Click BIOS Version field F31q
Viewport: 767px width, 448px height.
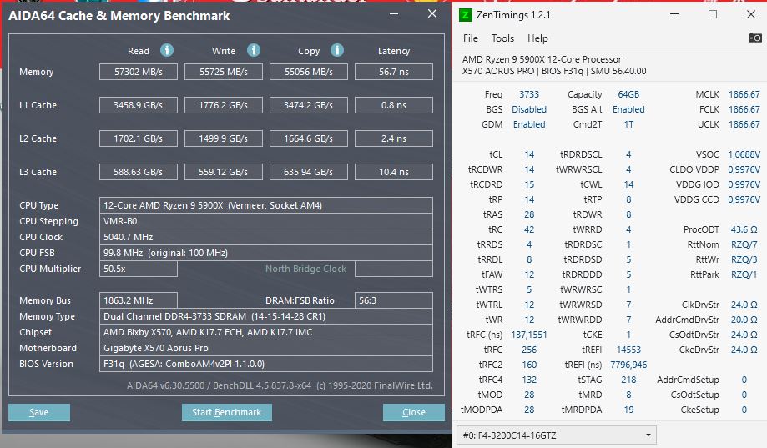[x=266, y=364]
